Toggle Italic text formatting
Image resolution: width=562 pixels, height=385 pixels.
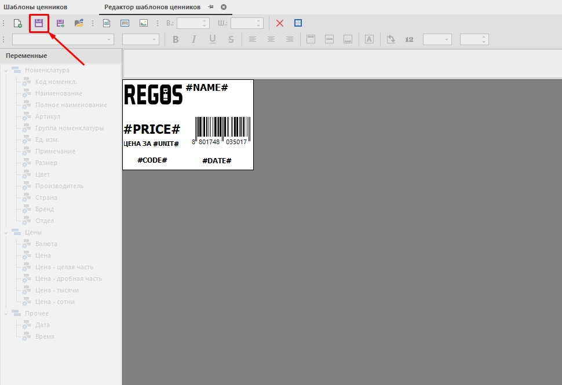click(x=194, y=39)
